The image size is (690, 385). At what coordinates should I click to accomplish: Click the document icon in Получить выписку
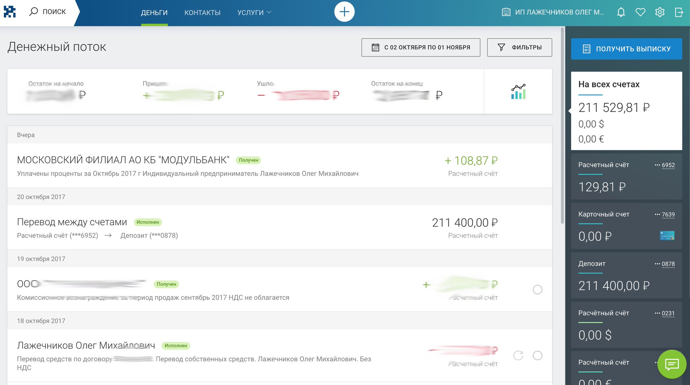click(587, 49)
